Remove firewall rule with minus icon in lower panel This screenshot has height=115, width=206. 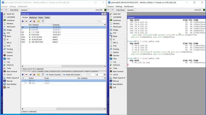pos(26,74)
